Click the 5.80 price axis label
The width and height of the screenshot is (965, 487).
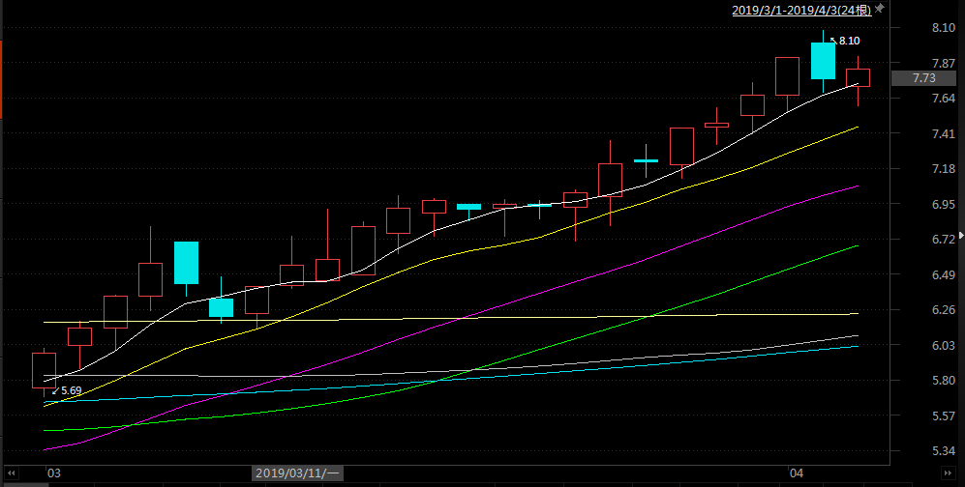pyautogui.click(x=944, y=381)
